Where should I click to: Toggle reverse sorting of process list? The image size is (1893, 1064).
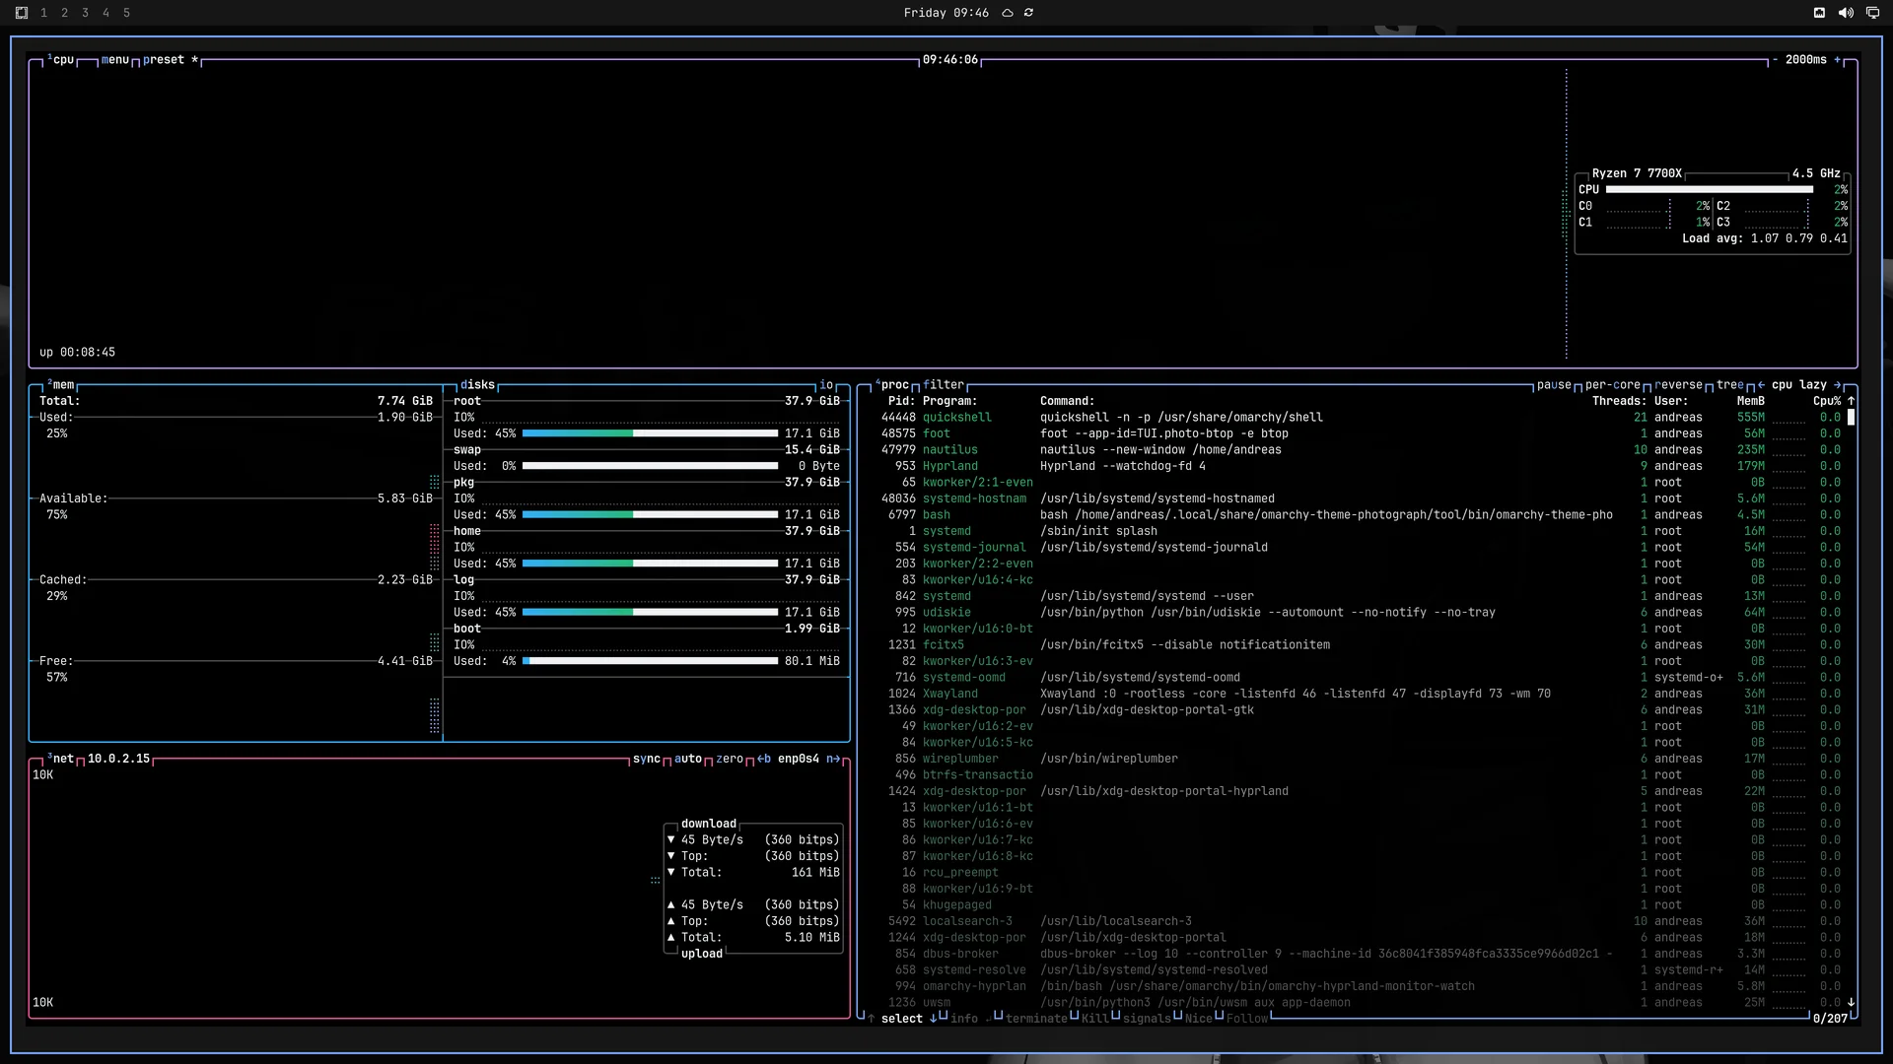tap(1679, 385)
